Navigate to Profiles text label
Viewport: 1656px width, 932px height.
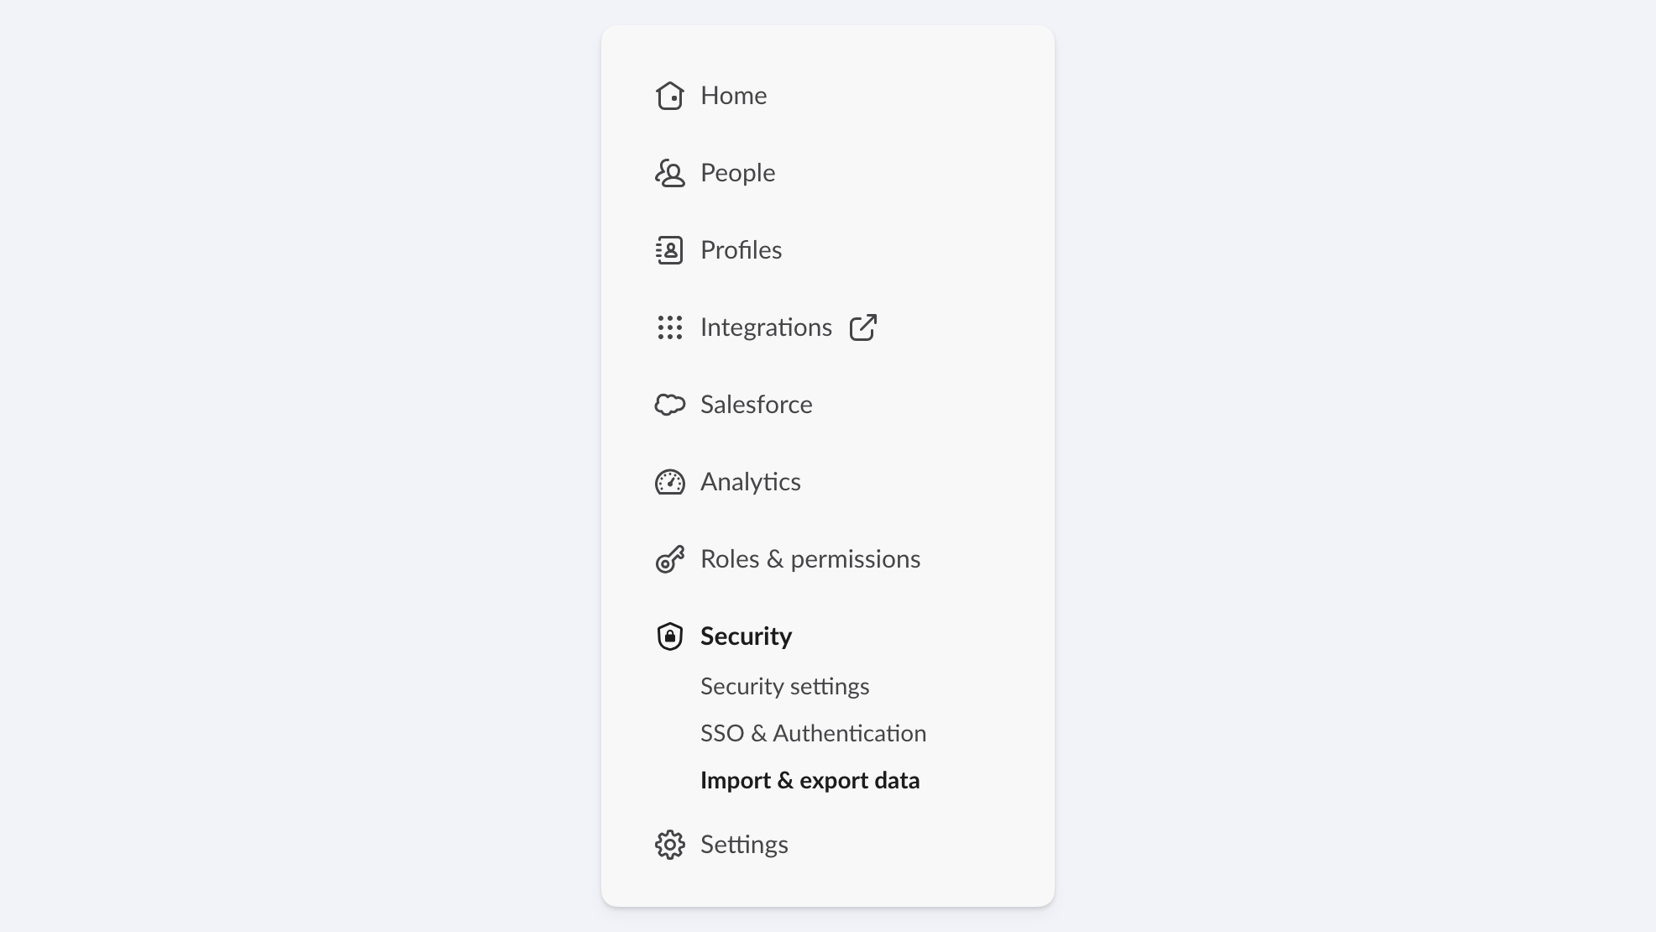pyautogui.click(x=741, y=250)
